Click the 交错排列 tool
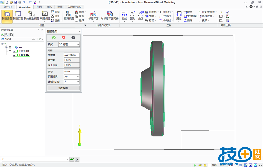263x167 pixels. pos(190,16)
